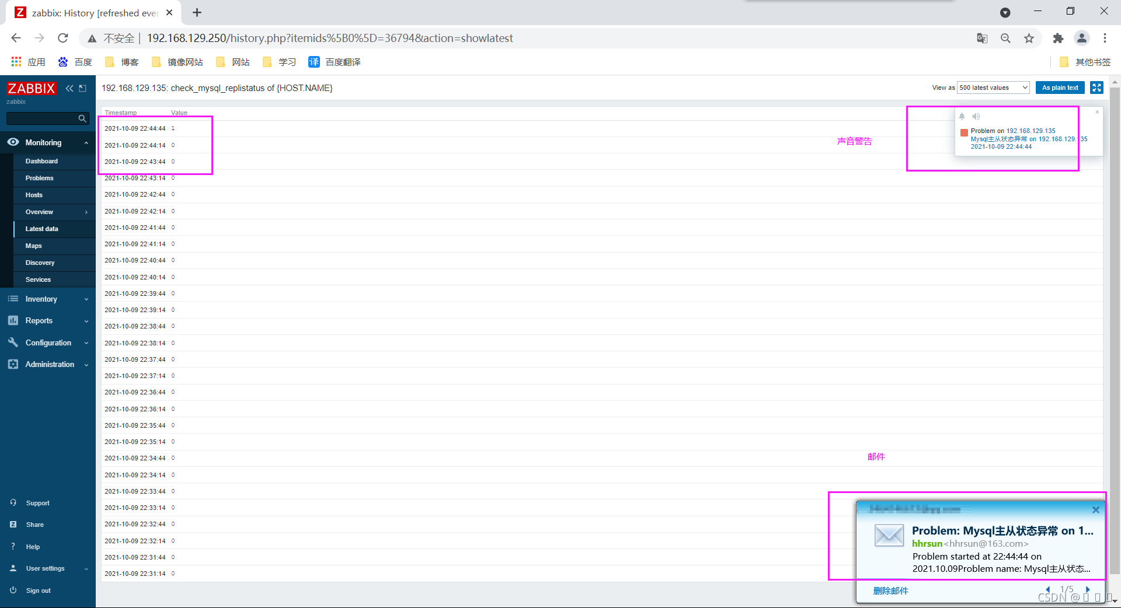This screenshot has height=608, width=1121.
Task: Collapse the Monitoring menu section
Action: (86, 142)
